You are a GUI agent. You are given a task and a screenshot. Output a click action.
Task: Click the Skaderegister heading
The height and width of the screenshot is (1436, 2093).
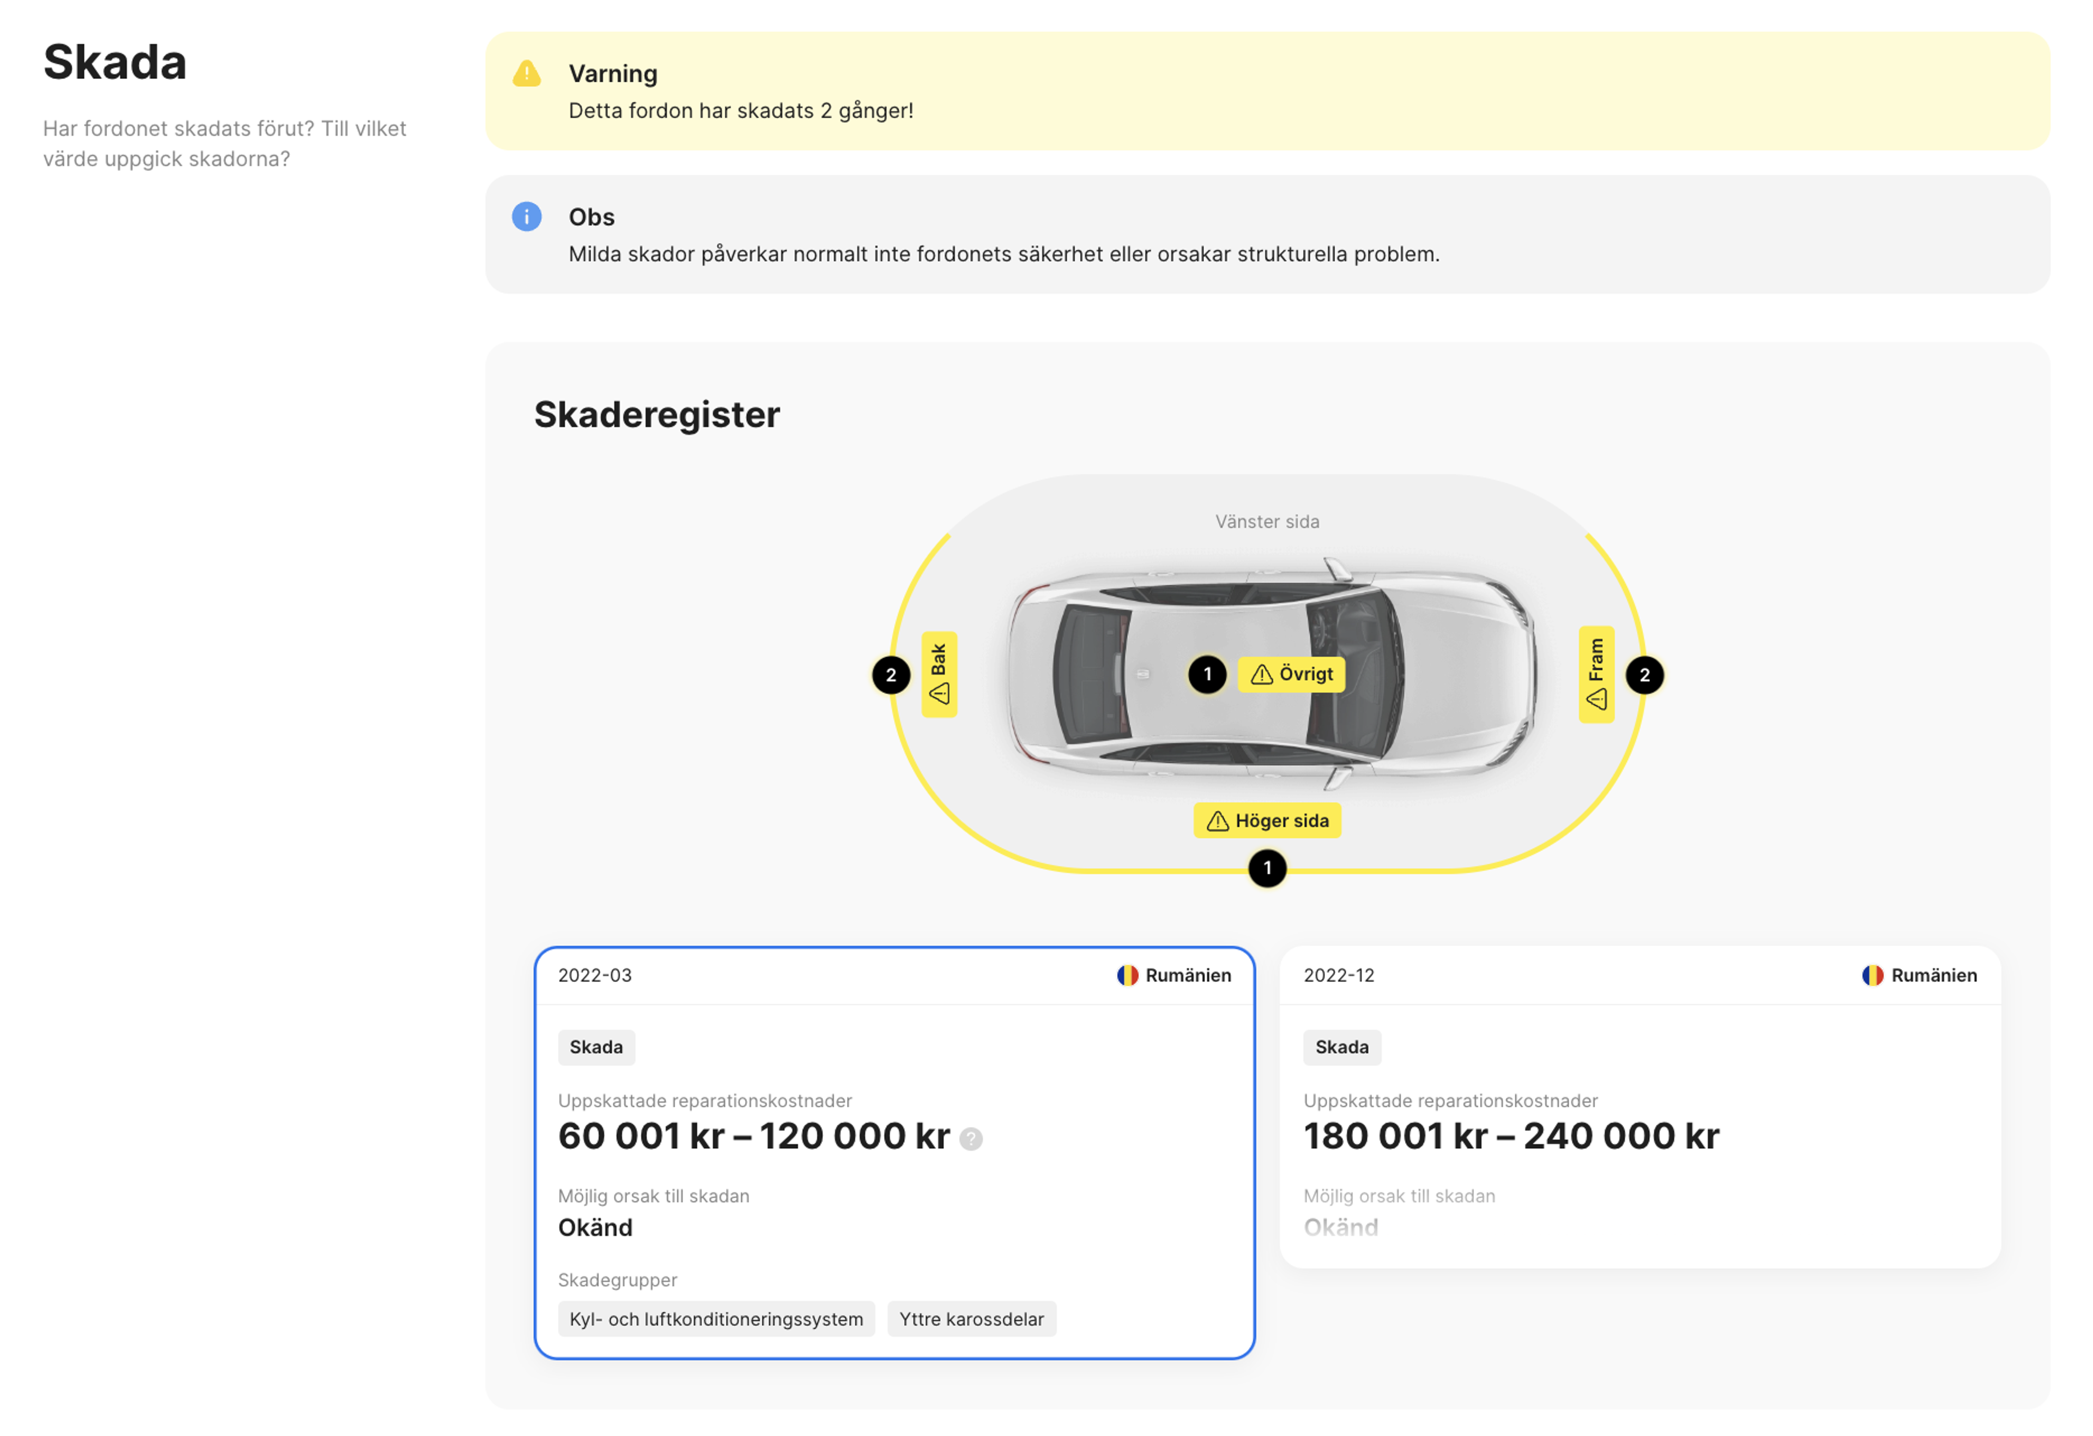pos(657,415)
